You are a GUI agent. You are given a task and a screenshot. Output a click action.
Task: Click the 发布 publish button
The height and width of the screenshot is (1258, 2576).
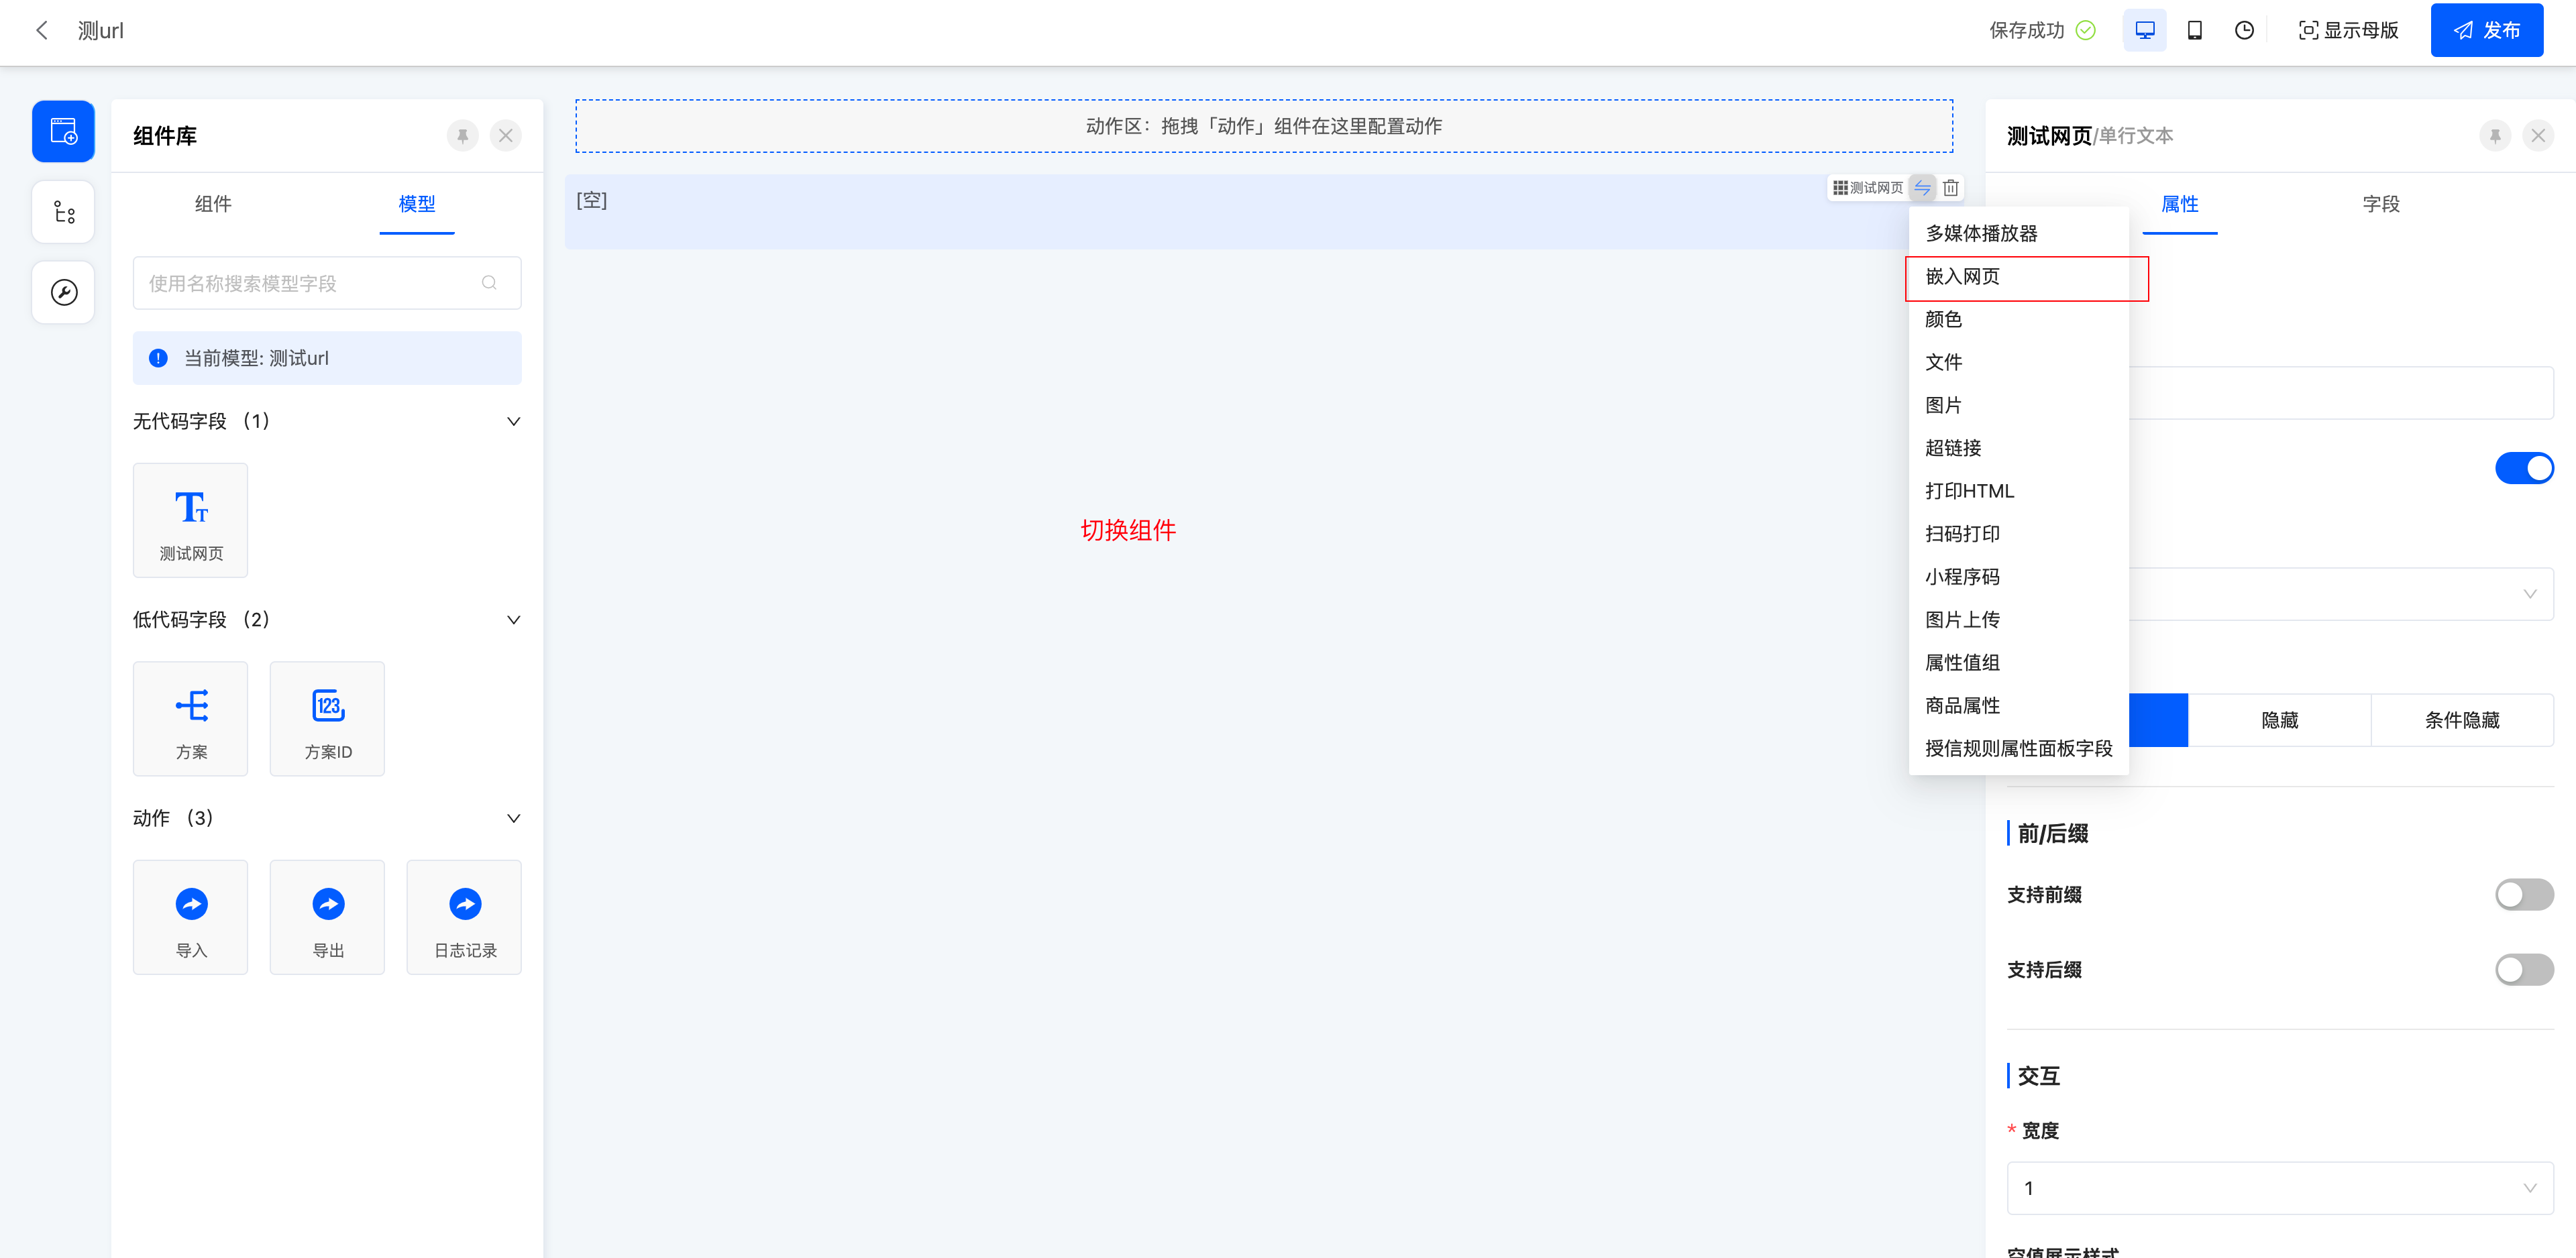pyautogui.click(x=2486, y=31)
